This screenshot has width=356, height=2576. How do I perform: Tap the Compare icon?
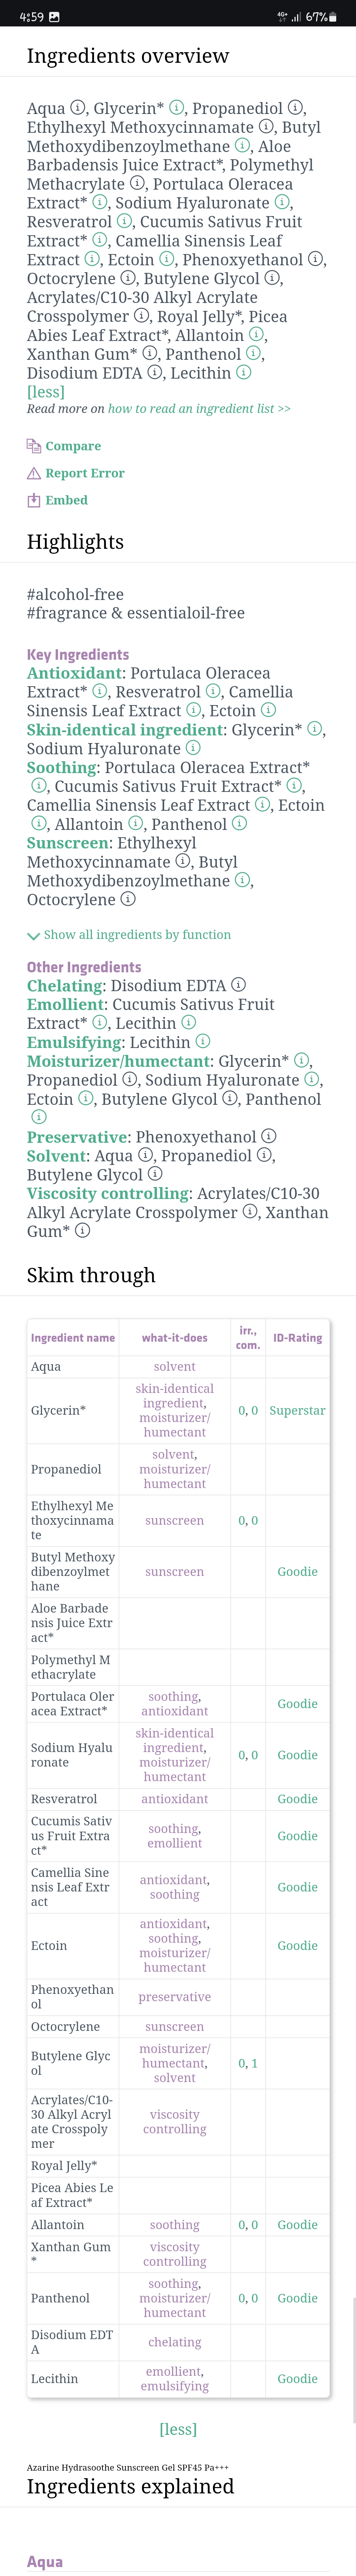point(34,446)
